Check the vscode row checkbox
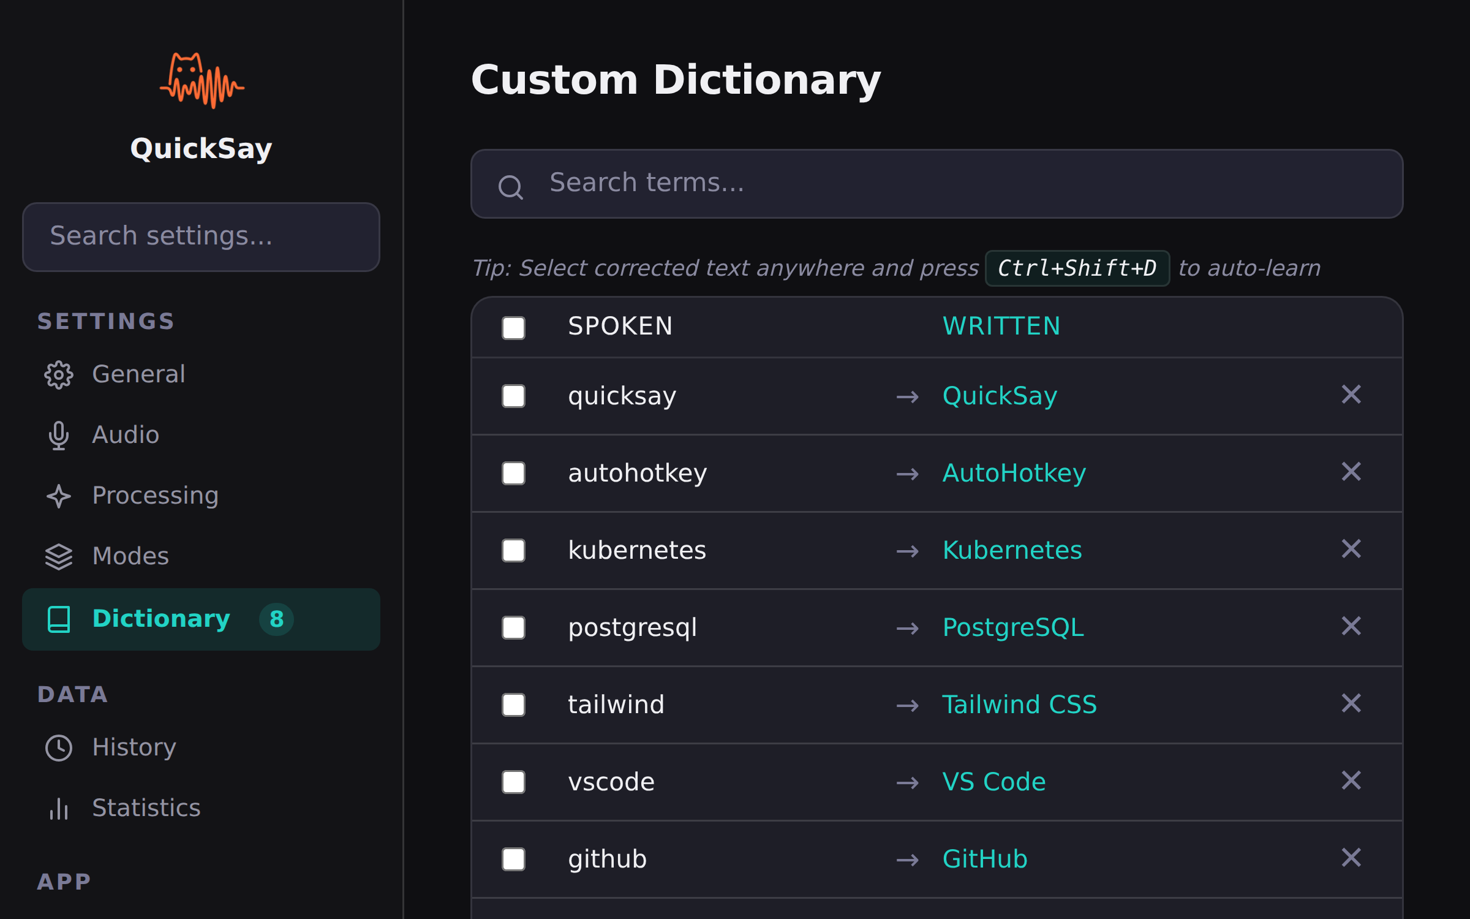This screenshot has width=1470, height=919. [x=513, y=782]
